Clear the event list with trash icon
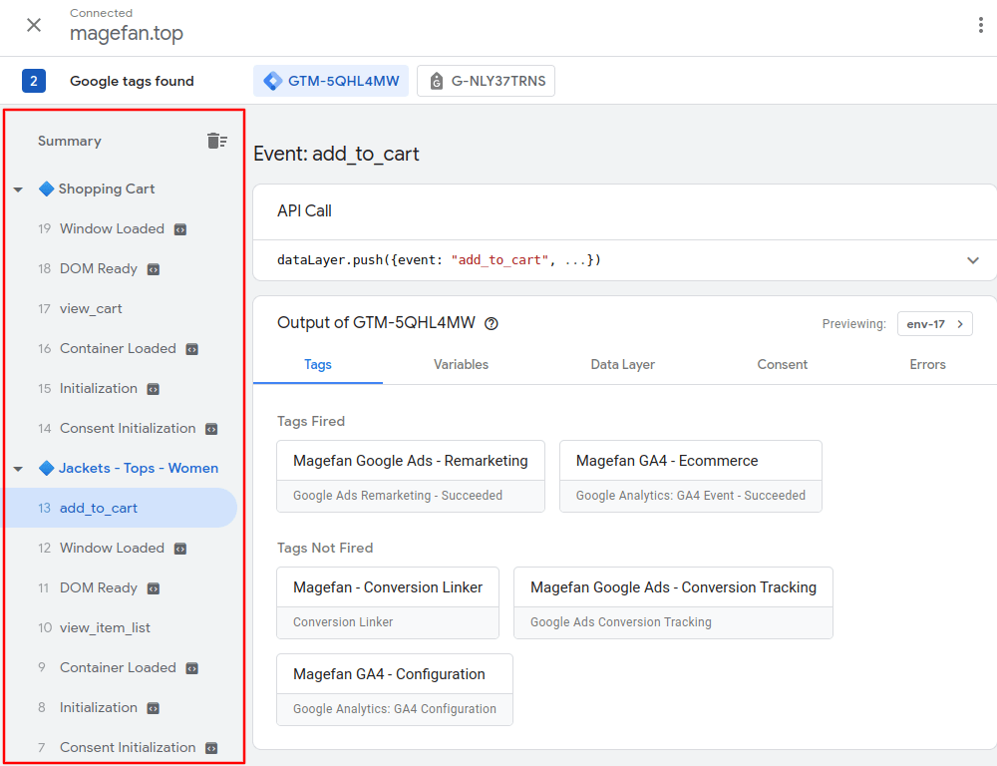This screenshot has height=766, width=997. (216, 141)
